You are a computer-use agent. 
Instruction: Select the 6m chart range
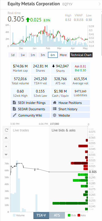tap(53, 55)
